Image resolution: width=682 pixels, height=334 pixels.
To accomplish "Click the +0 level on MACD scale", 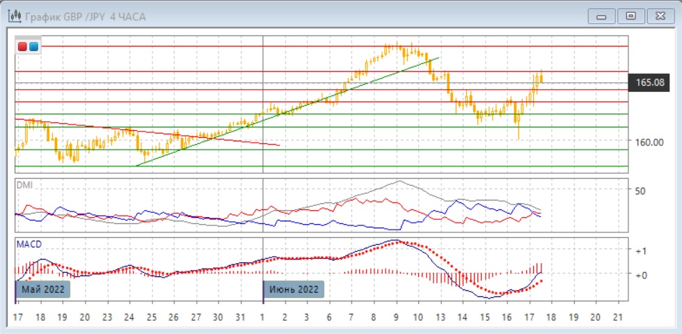I will (x=642, y=275).
